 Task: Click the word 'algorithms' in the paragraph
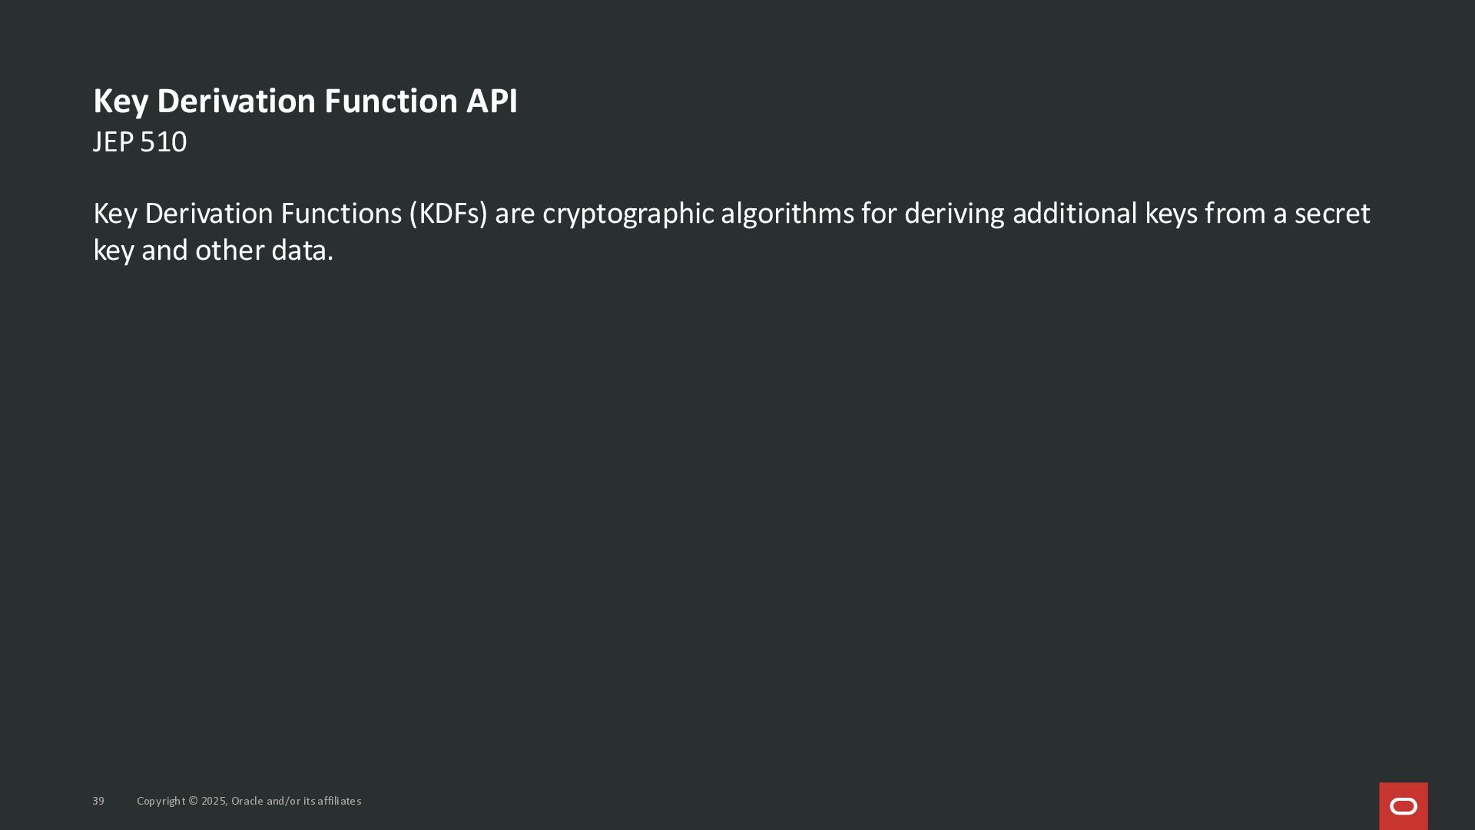(x=787, y=214)
